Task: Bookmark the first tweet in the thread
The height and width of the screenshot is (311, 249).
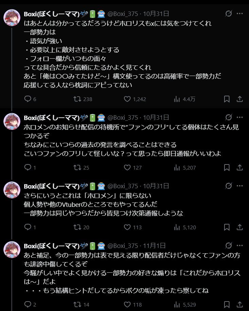Action: 227,99
